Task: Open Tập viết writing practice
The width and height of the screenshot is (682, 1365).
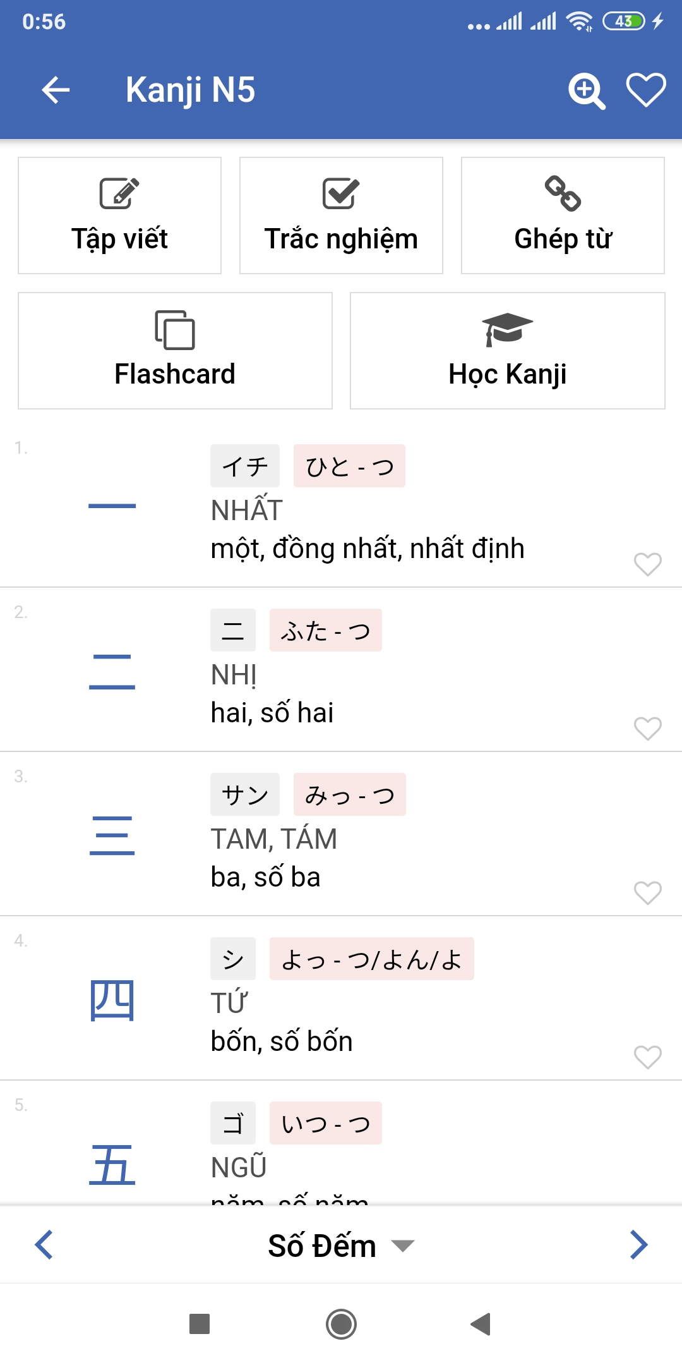Action: (119, 215)
